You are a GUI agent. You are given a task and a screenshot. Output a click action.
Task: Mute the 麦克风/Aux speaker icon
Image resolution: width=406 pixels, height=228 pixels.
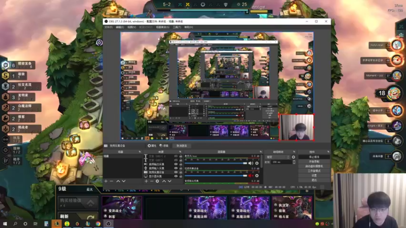[250, 163]
